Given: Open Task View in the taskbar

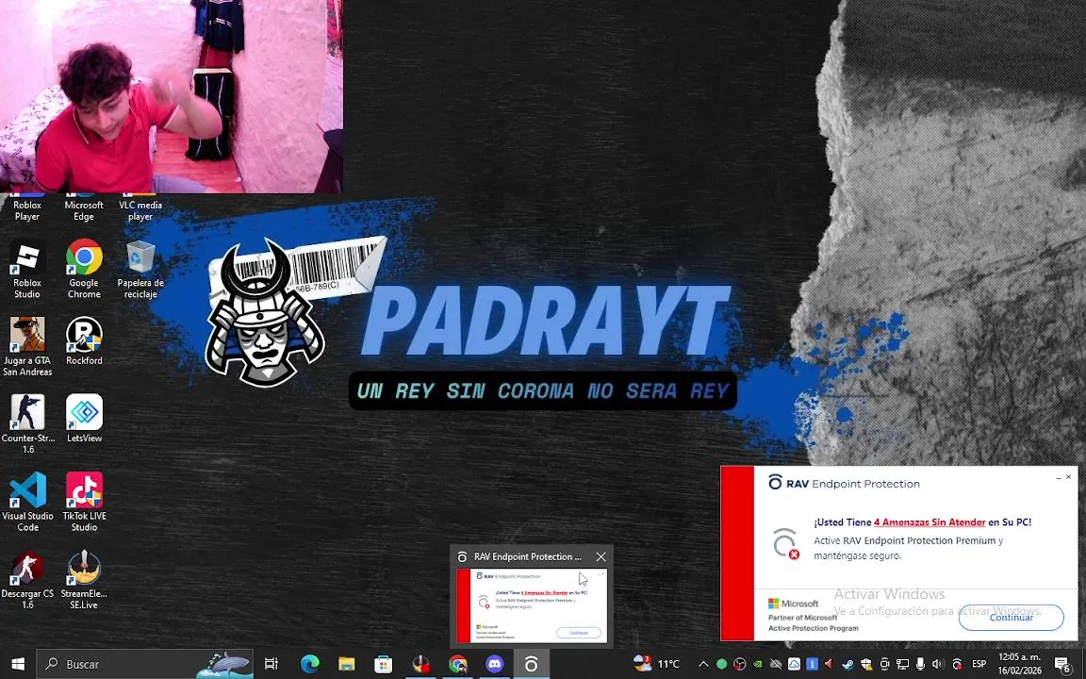Looking at the screenshot, I should pyautogui.click(x=271, y=664).
